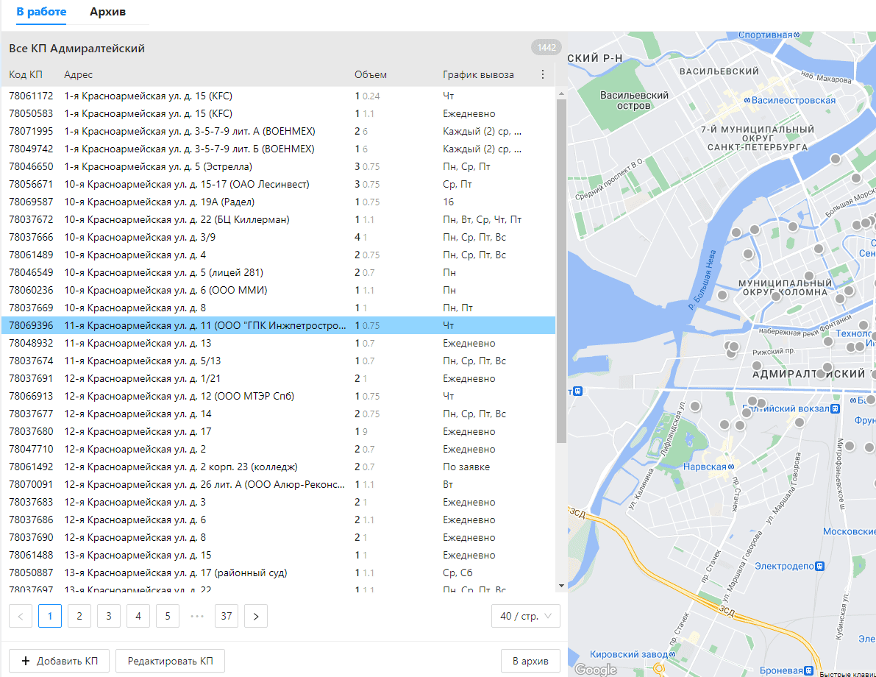The height and width of the screenshot is (677, 876).
Task: Click the Электродепо station icon on map
Action: click(820, 566)
